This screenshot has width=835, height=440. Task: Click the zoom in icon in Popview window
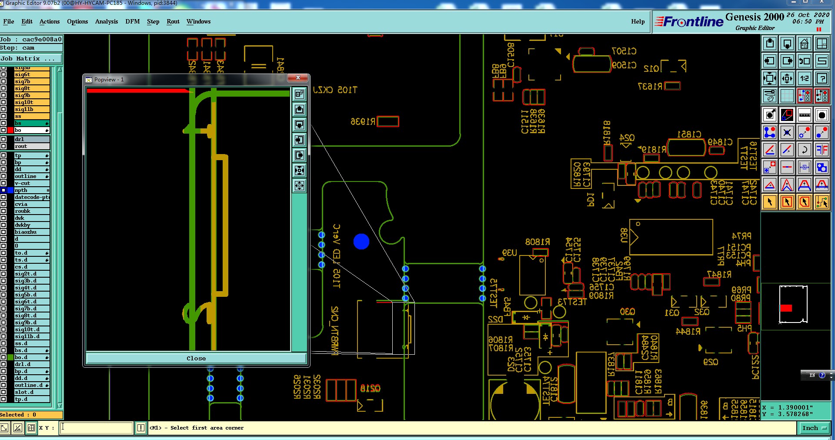[299, 170]
